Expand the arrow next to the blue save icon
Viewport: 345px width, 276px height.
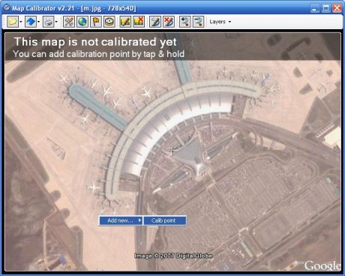tap(38, 22)
